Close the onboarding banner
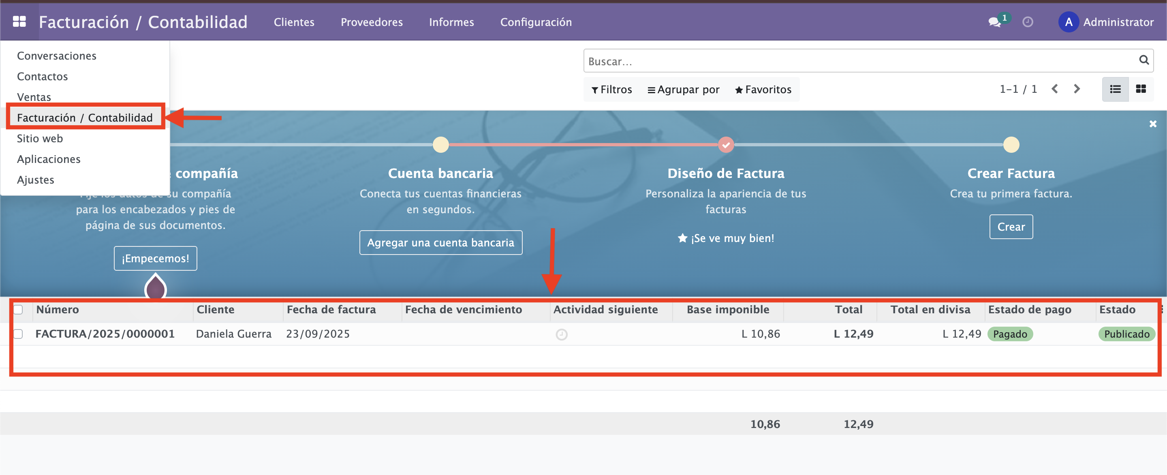Screen dimensions: 1167x475 point(1153,124)
